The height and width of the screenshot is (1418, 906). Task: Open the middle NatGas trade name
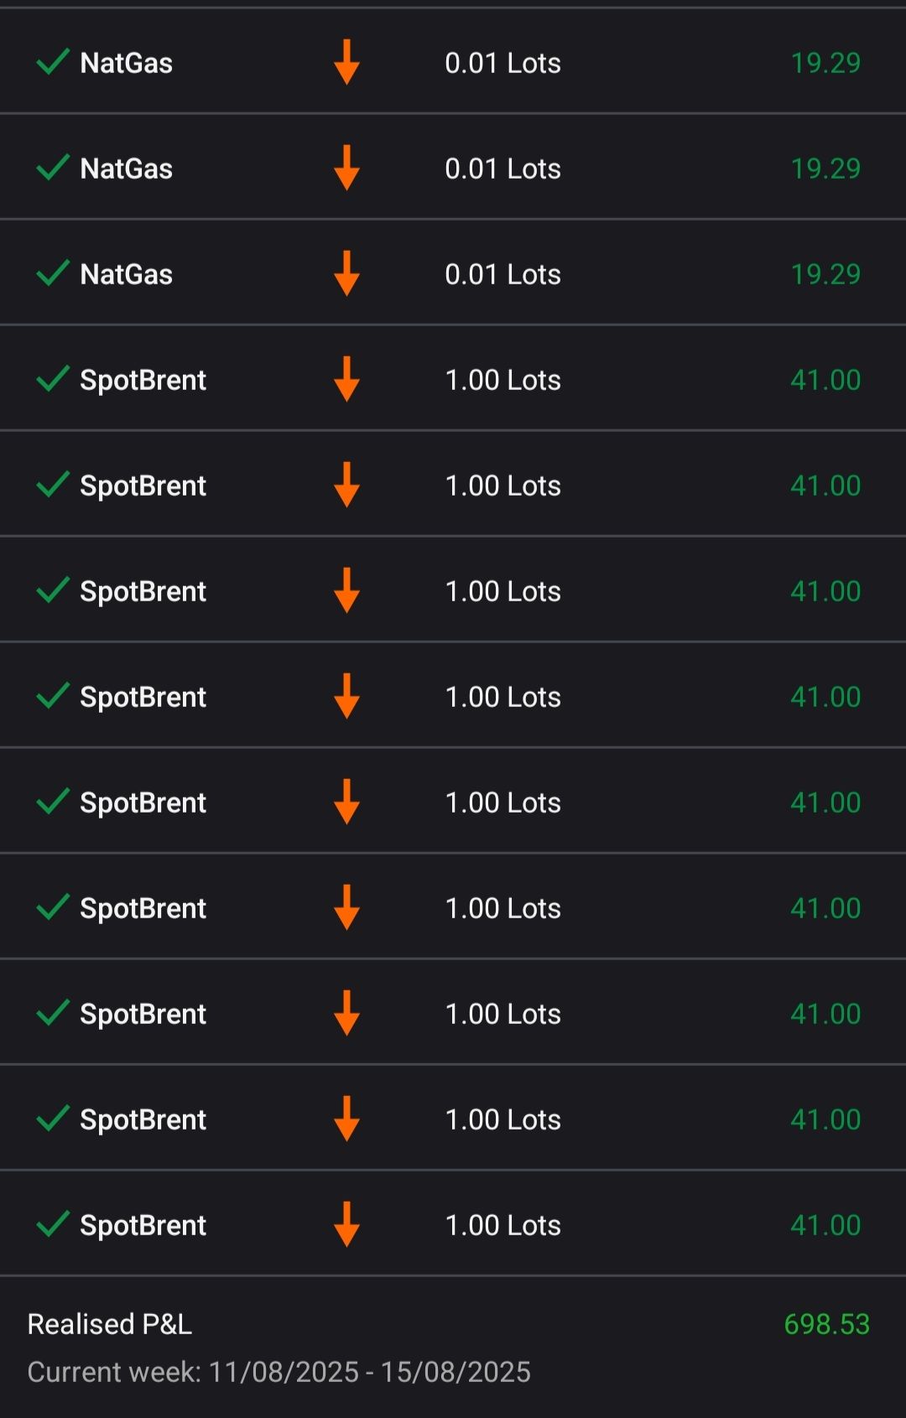[126, 169]
